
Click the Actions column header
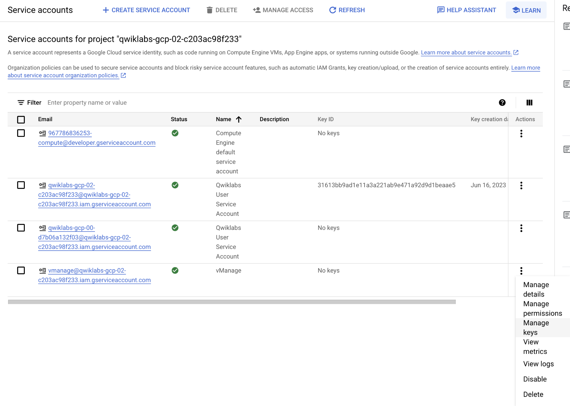tap(525, 119)
